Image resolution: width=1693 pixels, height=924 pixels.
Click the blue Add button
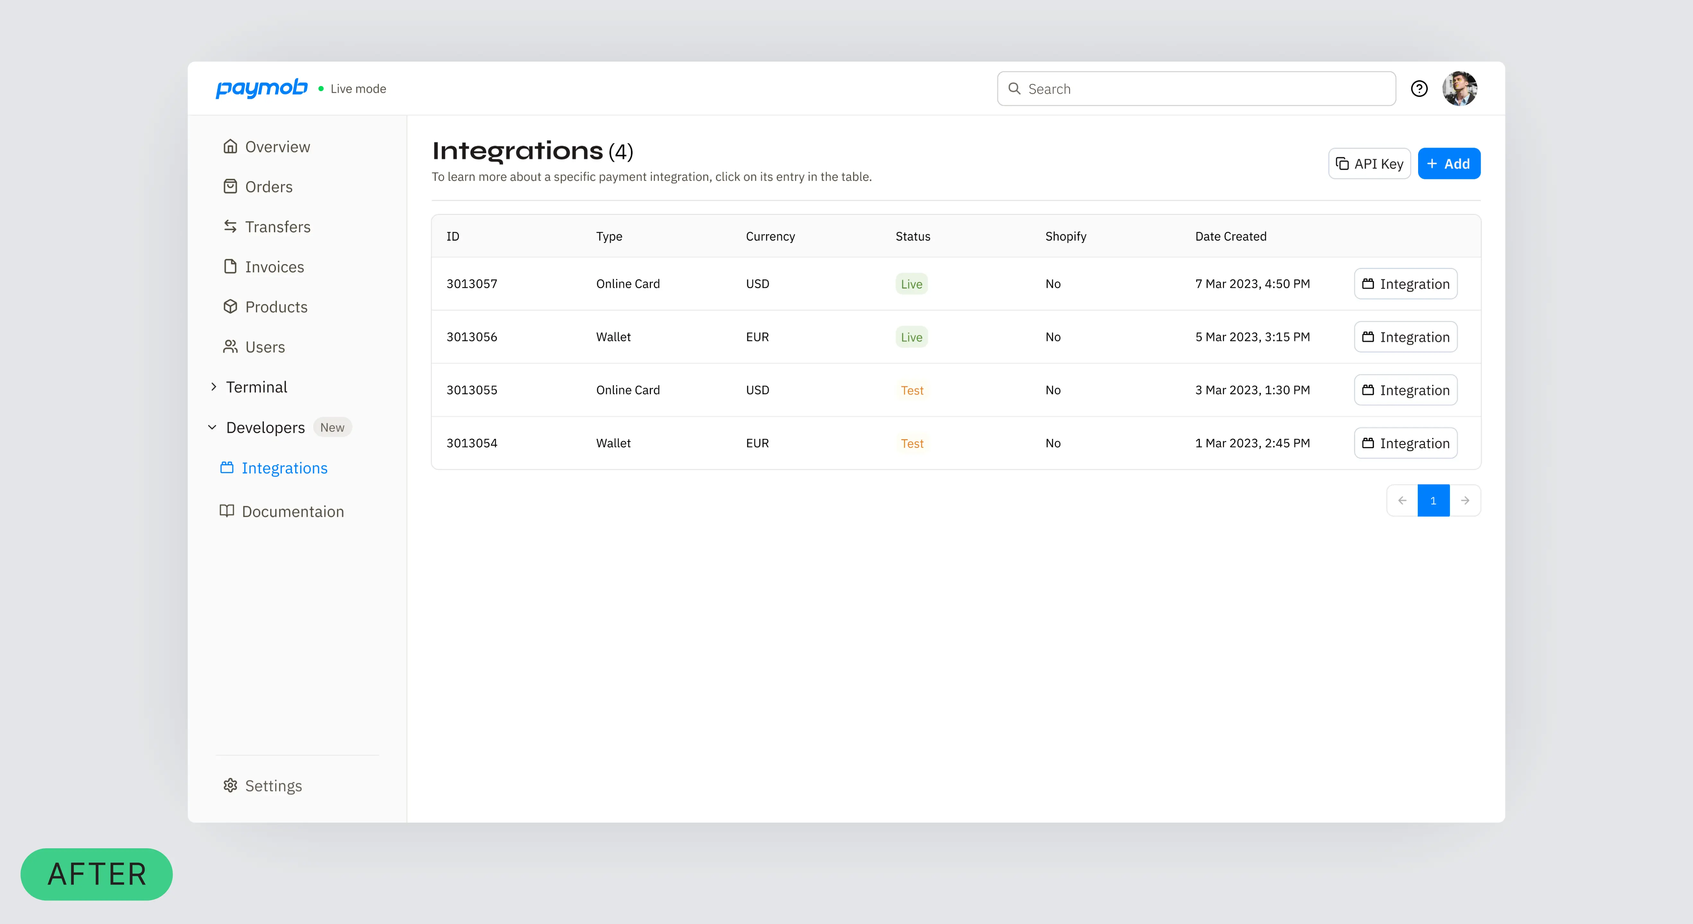[1449, 164]
